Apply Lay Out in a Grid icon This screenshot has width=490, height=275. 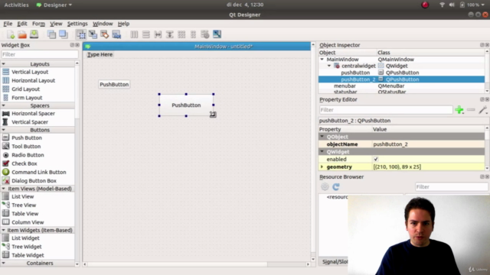point(181,34)
